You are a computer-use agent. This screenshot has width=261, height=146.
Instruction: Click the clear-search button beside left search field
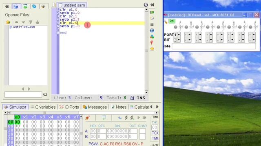coord(45,94)
